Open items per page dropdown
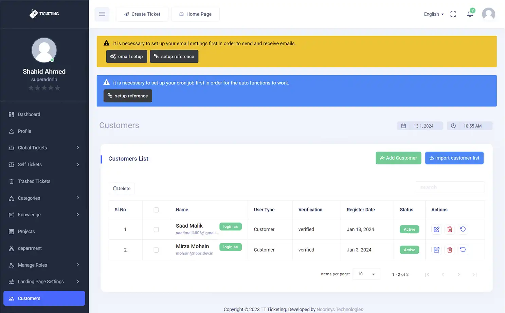 point(366,274)
